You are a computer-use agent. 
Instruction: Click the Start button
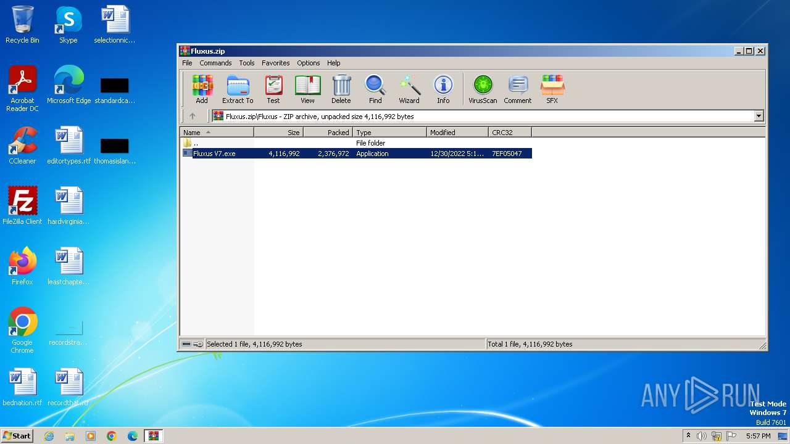(17, 436)
